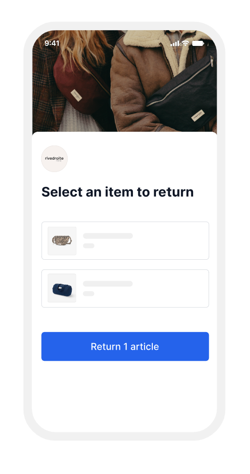Click the first item's title placeholder bar
Image resolution: width=250 pixels, height=474 pixels.
[x=108, y=236]
